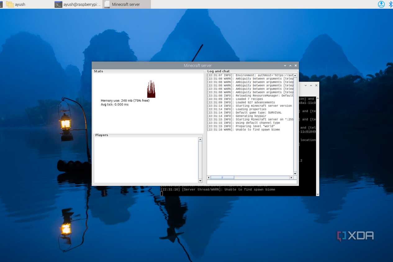
Task: Click the memory usage graph in Stats
Action: pos(151,89)
